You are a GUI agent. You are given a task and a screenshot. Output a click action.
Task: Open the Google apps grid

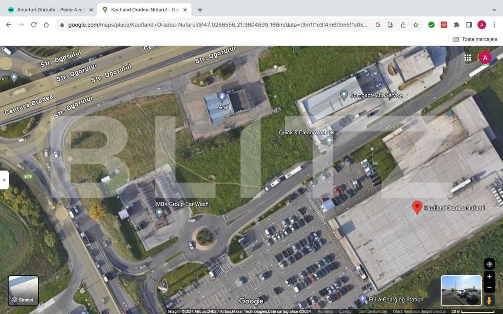pyautogui.click(x=468, y=58)
